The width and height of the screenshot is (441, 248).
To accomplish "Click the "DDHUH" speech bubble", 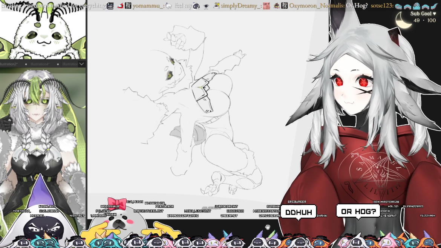I will [299, 212].
